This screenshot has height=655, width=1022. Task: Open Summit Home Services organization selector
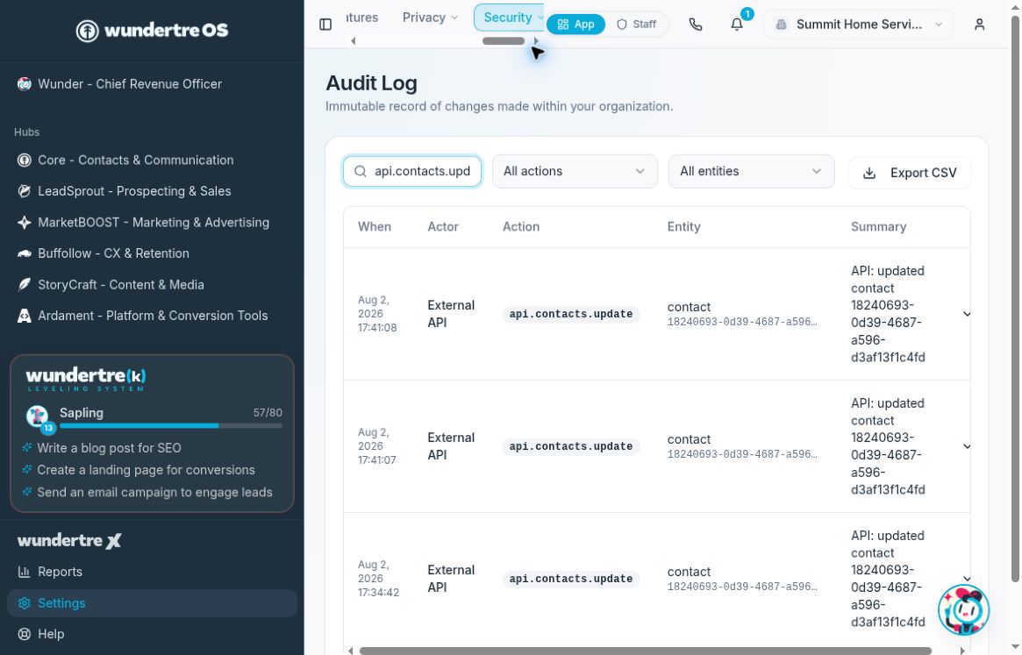[858, 25]
